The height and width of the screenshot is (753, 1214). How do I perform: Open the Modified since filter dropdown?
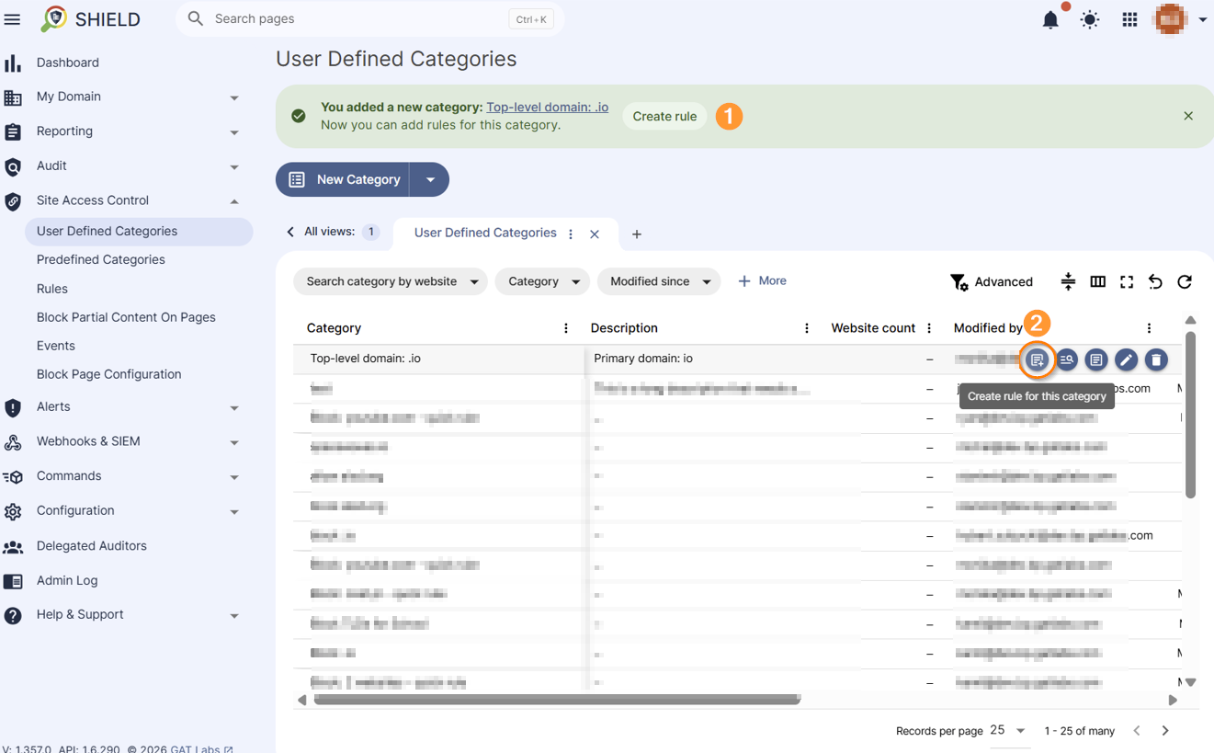pyautogui.click(x=659, y=281)
